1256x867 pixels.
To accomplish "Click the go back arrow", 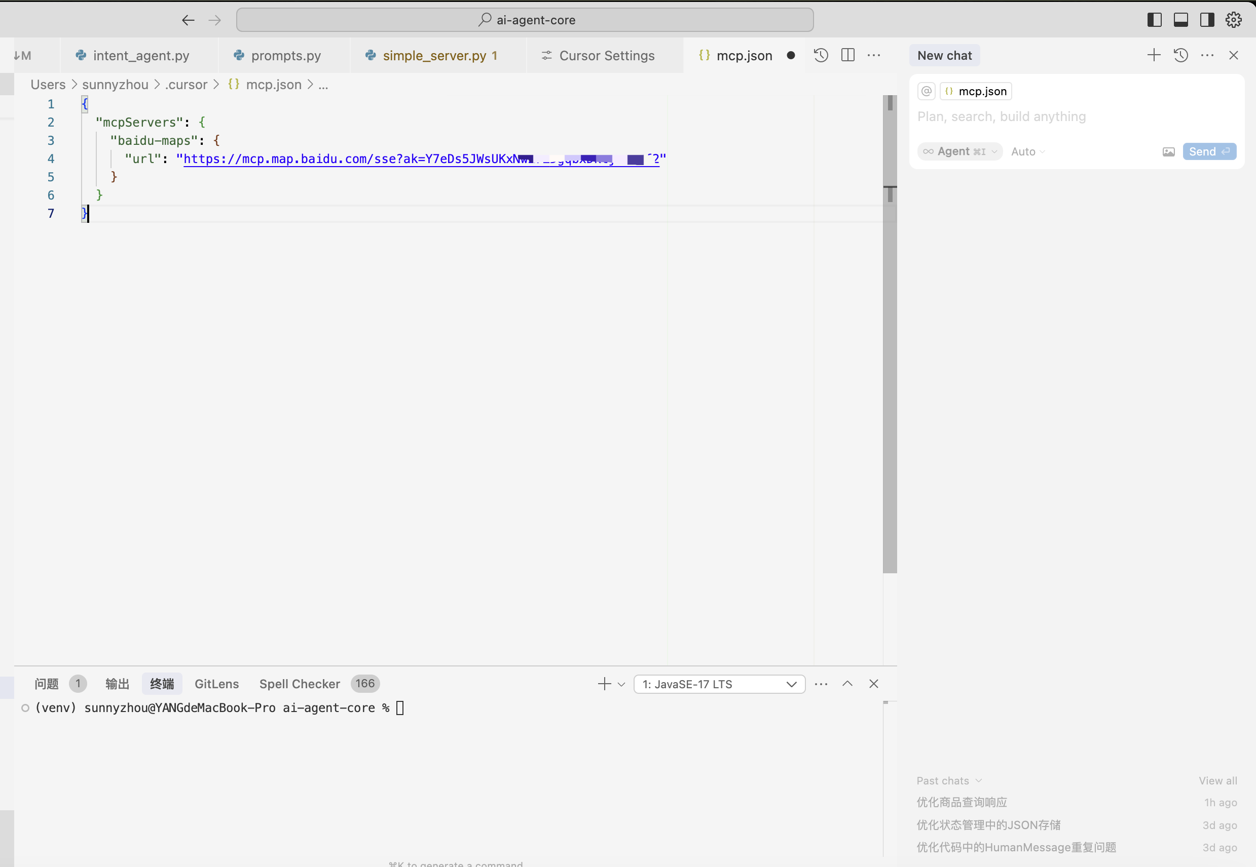I will tap(188, 20).
